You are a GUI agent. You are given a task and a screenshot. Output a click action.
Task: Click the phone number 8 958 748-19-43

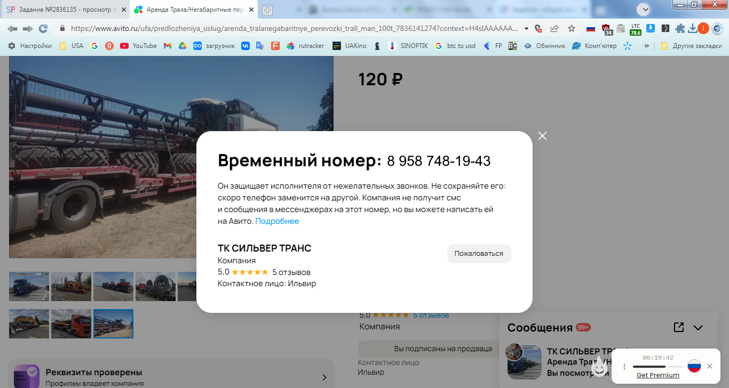pyautogui.click(x=439, y=161)
